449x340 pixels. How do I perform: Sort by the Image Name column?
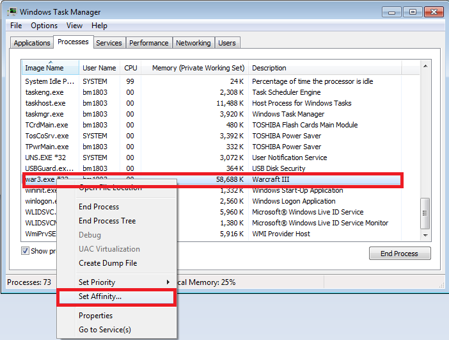point(51,68)
